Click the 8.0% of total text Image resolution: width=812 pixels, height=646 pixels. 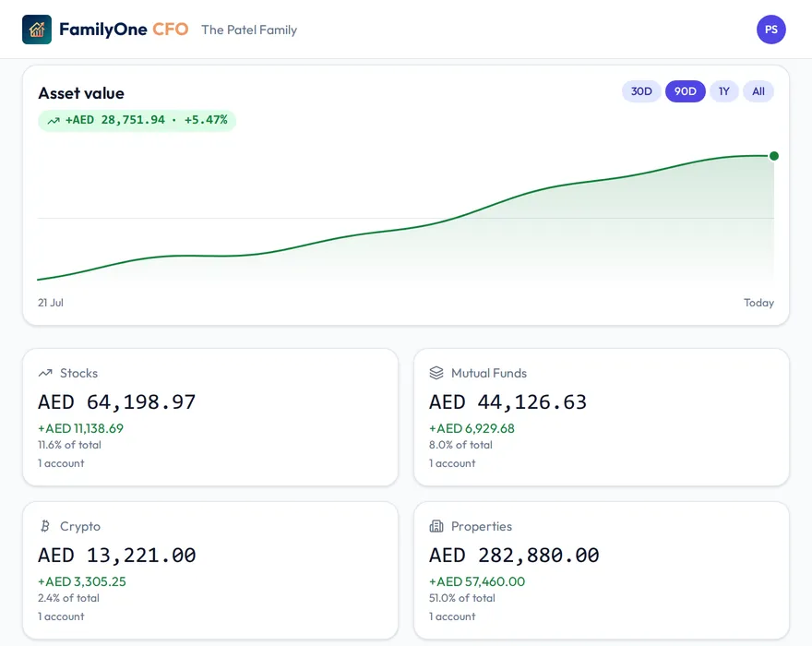(460, 445)
